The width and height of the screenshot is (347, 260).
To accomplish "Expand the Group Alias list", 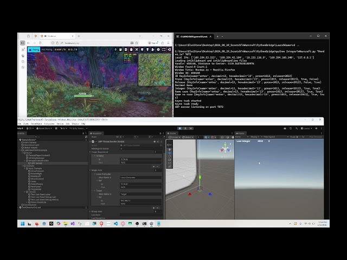I will coord(91,212).
